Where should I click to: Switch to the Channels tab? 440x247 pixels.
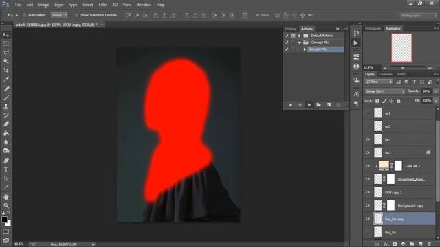click(x=386, y=74)
